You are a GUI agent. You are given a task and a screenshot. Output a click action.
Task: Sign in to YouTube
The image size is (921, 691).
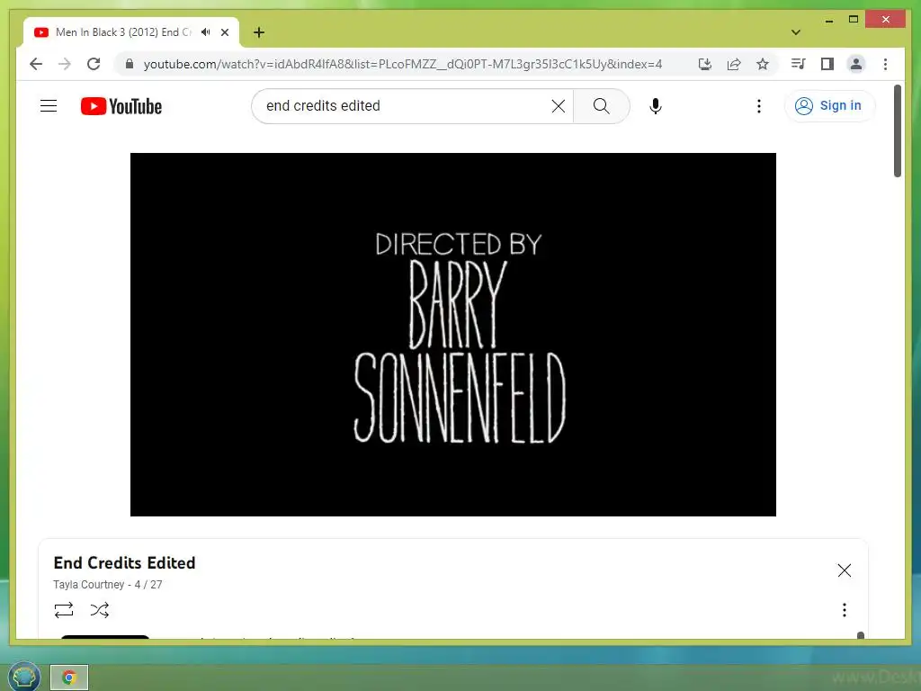point(829,106)
